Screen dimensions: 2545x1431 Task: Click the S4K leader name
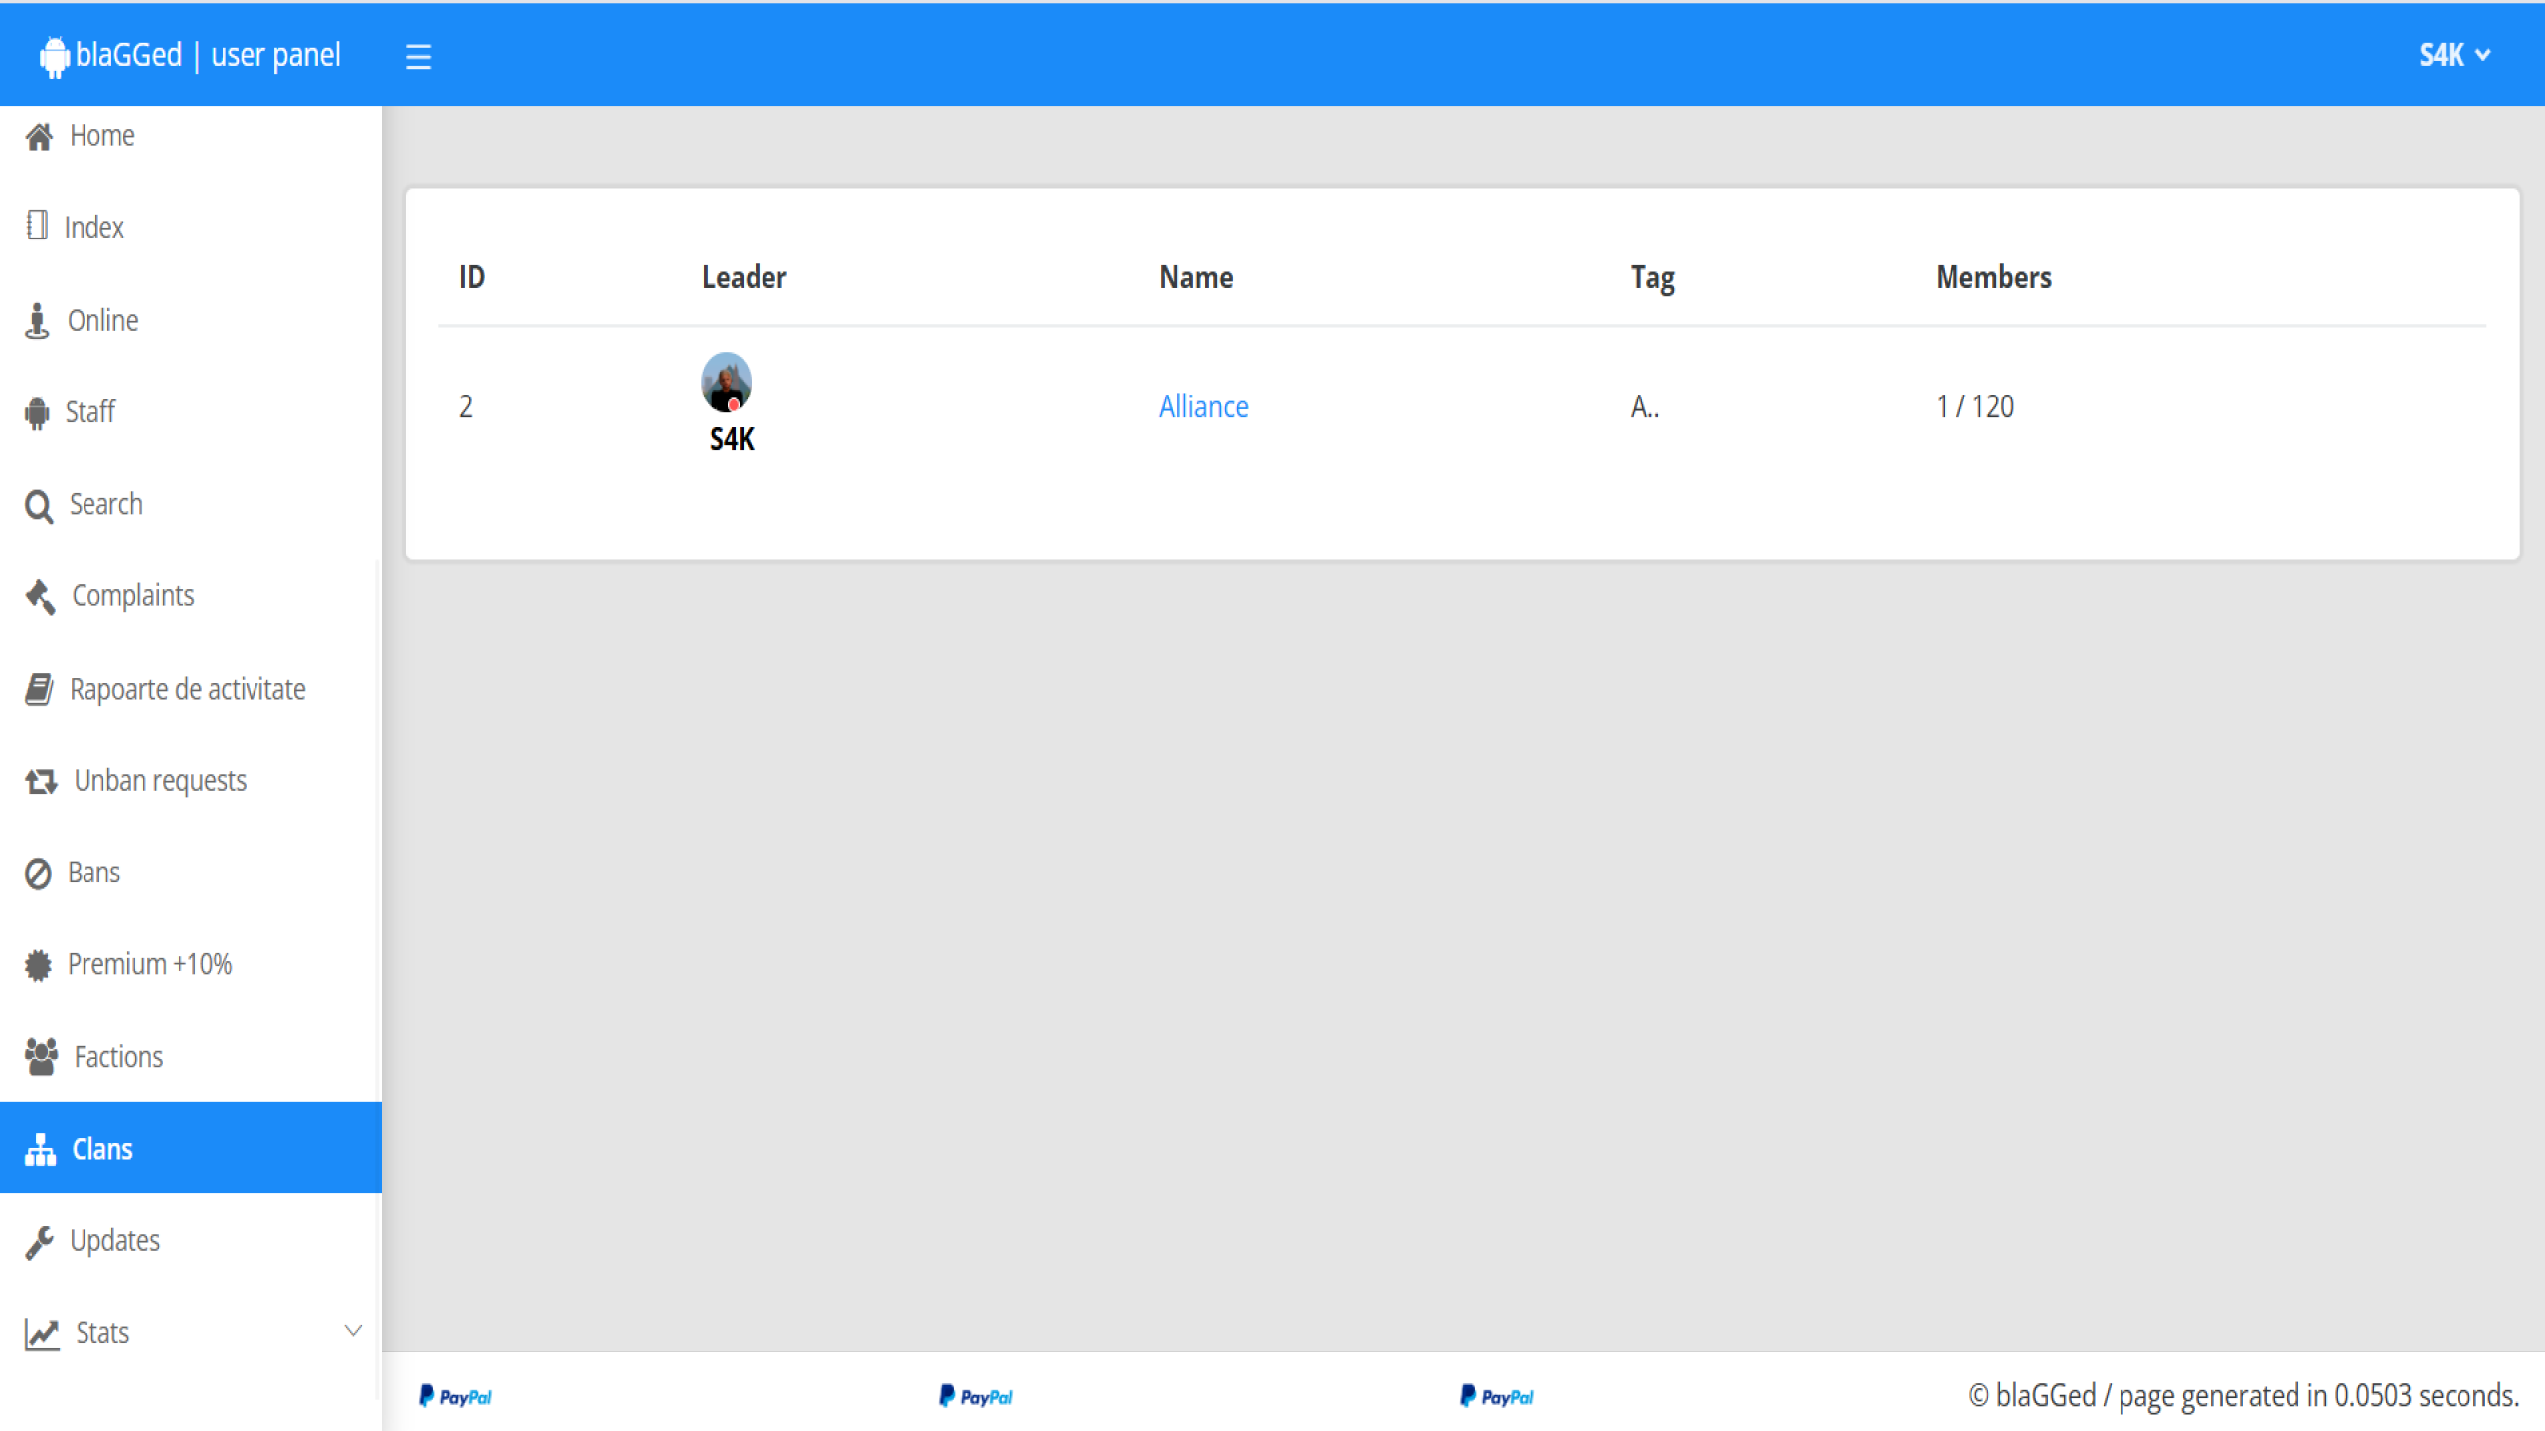tap(732, 439)
